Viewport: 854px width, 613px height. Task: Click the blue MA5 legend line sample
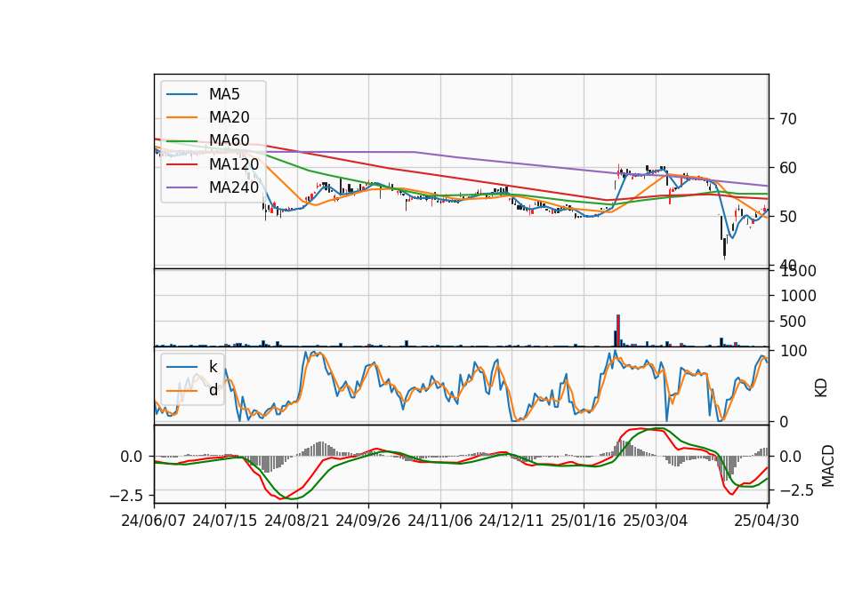[181, 95]
